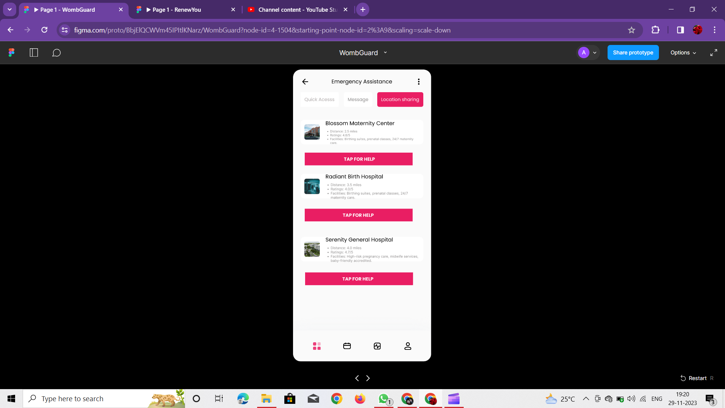Tap the calendar card icon in bottom nav
725x408 pixels.
347,346
